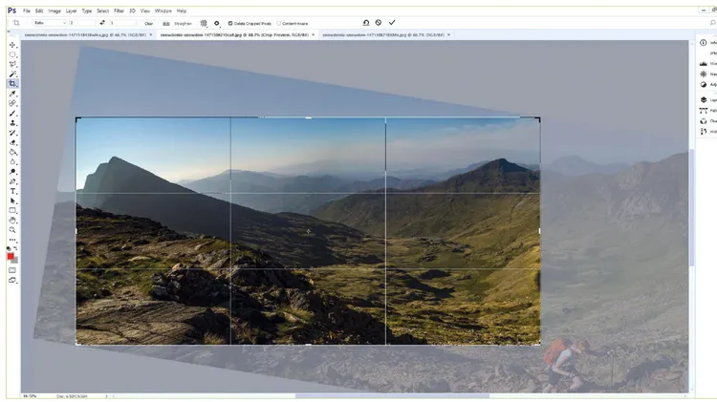Open the Histogram panel icon
This screenshot has height=402, width=717.
pos(704,63)
